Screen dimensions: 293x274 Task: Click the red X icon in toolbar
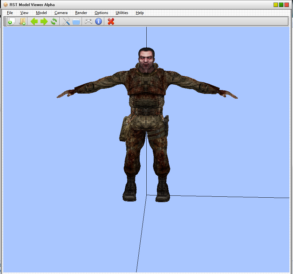coord(111,21)
